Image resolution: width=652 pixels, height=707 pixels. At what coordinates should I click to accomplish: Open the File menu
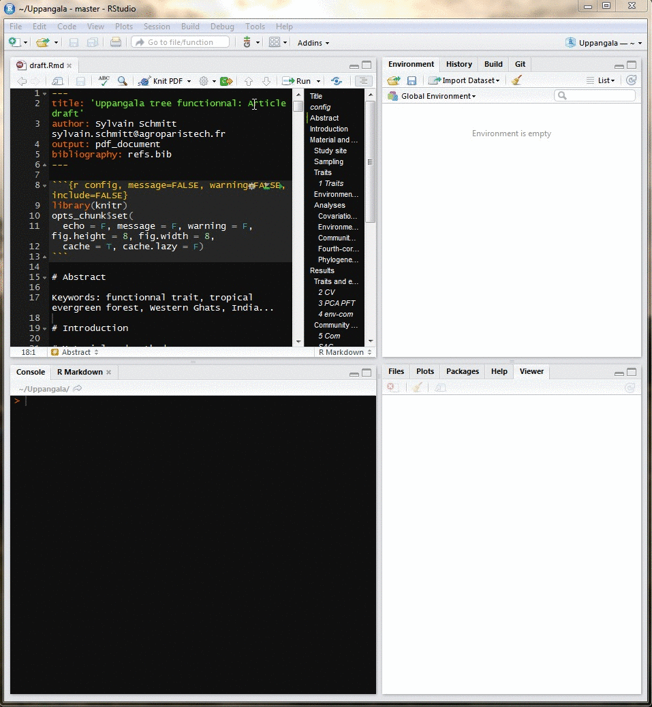pyautogui.click(x=16, y=27)
